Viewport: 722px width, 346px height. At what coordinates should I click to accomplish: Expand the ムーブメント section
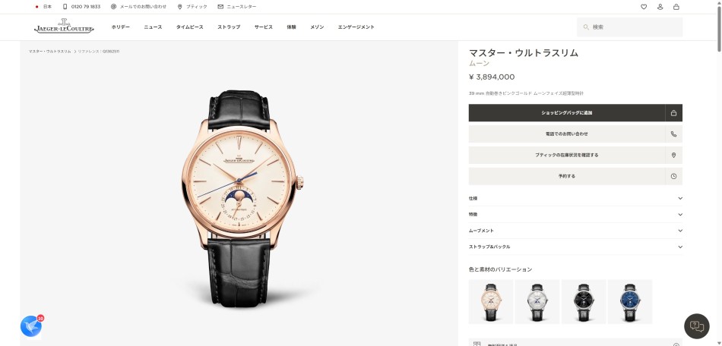click(575, 231)
